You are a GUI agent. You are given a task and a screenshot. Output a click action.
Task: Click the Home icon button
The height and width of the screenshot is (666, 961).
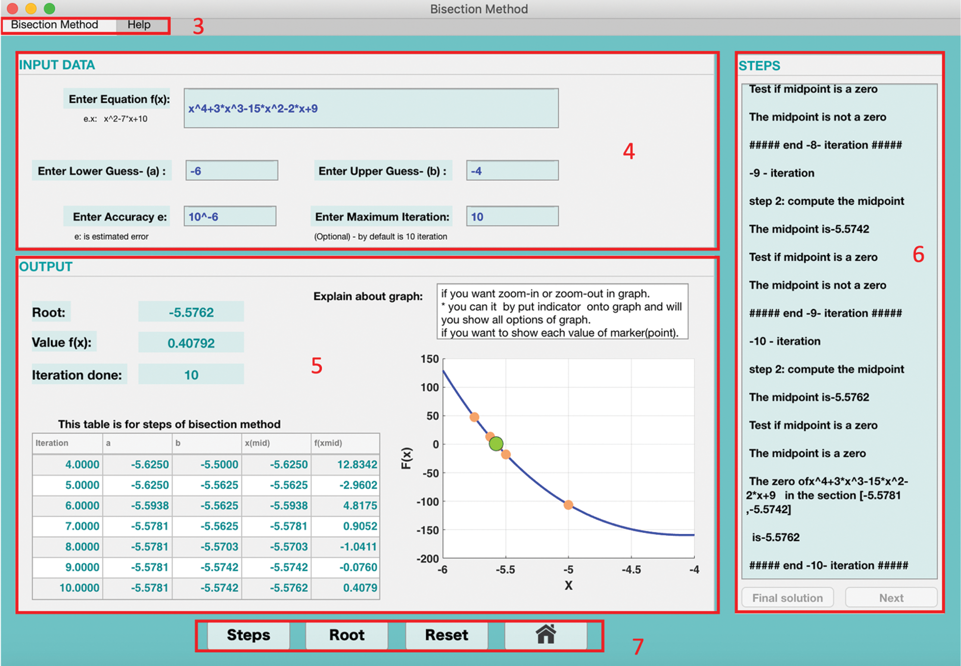[546, 635]
